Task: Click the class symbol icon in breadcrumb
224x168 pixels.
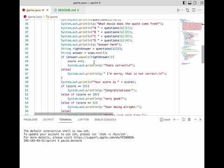Action: click(48, 17)
